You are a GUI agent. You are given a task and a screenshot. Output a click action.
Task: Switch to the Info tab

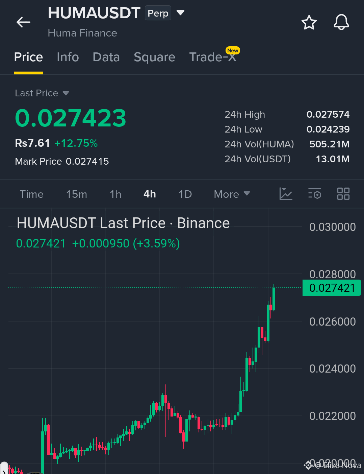pos(68,57)
